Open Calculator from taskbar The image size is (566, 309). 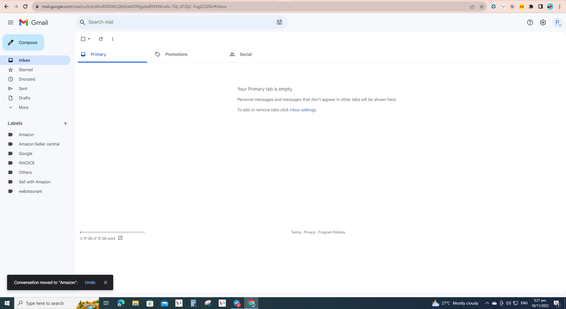(193, 303)
